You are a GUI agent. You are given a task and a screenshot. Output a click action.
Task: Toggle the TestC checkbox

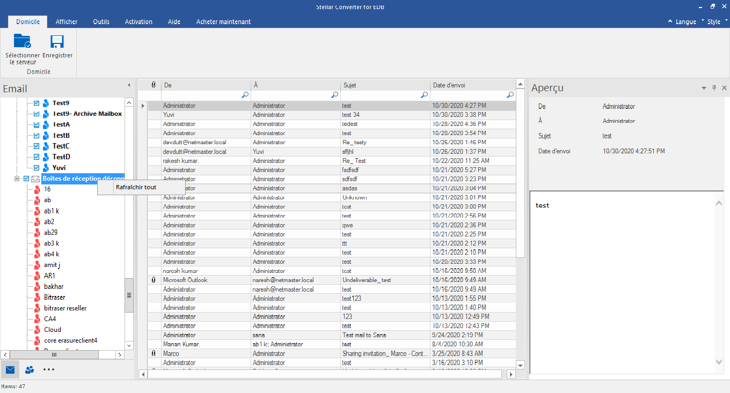(x=36, y=146)
